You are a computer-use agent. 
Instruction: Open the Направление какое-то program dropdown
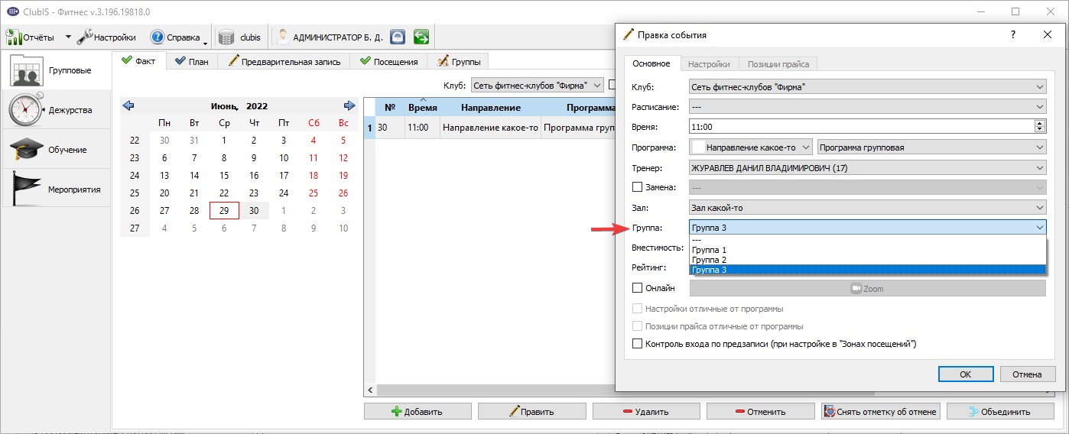point(751,147)
